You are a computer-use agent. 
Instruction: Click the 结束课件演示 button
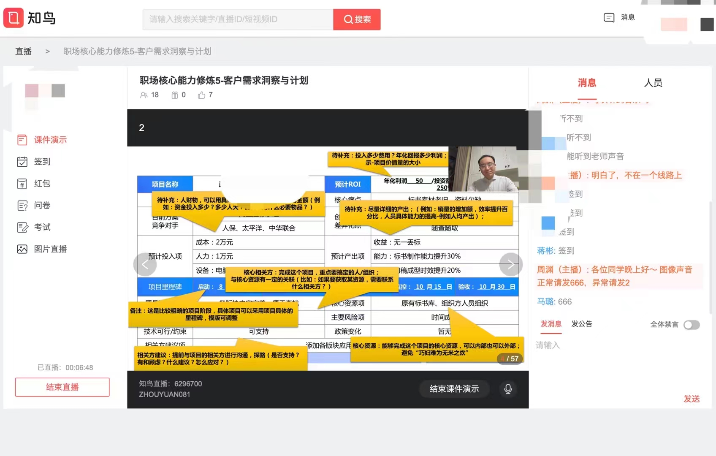(454, 389)
